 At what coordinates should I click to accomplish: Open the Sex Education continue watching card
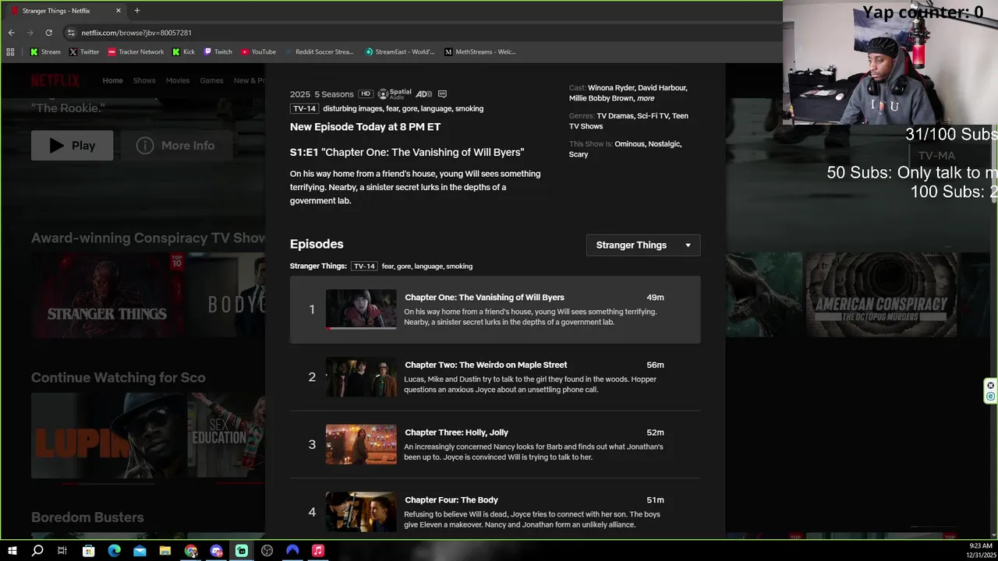coord(226,435)
